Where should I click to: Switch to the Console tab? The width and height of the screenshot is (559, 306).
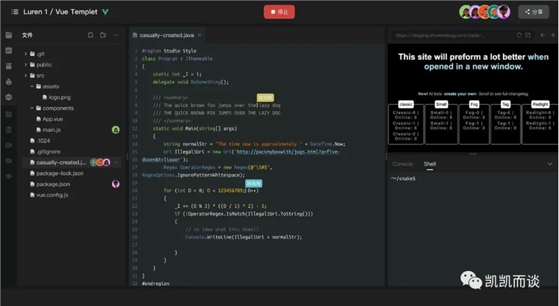tap(402, 163)
